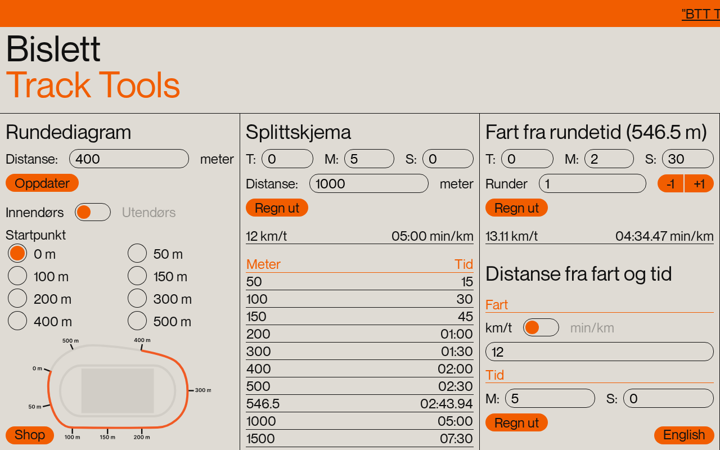
Task: Focus the Tid S seconds field
Action: coord(668,398)
